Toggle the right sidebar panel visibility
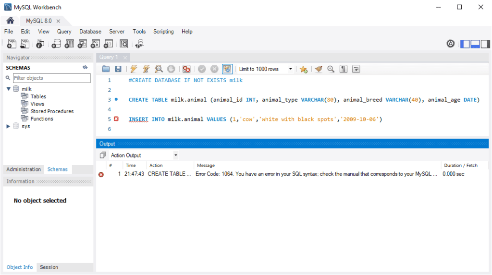492x275 pixels. coord(485,44)
